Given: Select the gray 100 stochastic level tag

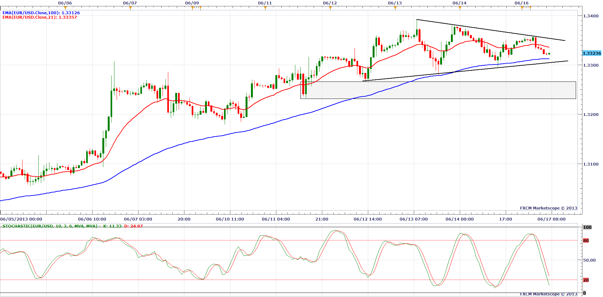Looking at the screenshot, I should [587, 227].
